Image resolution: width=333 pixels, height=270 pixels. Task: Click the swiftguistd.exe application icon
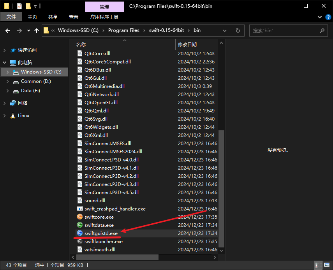(x=79, y=233)
